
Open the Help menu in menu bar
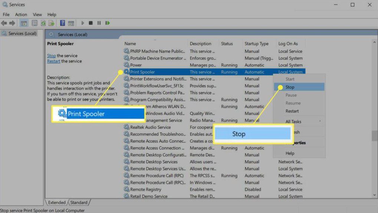[52, 14]
